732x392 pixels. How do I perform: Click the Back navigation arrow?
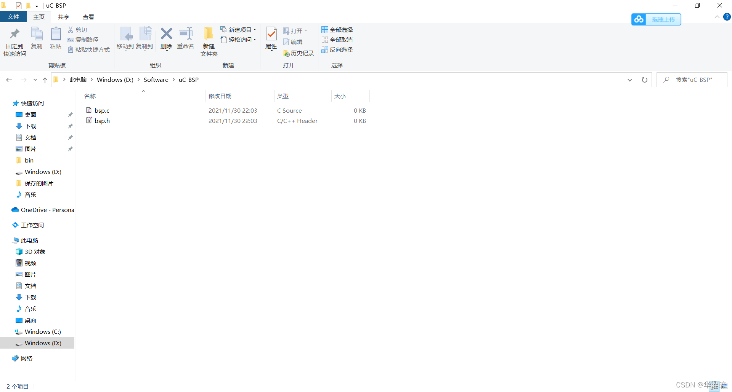pos(9,80)
